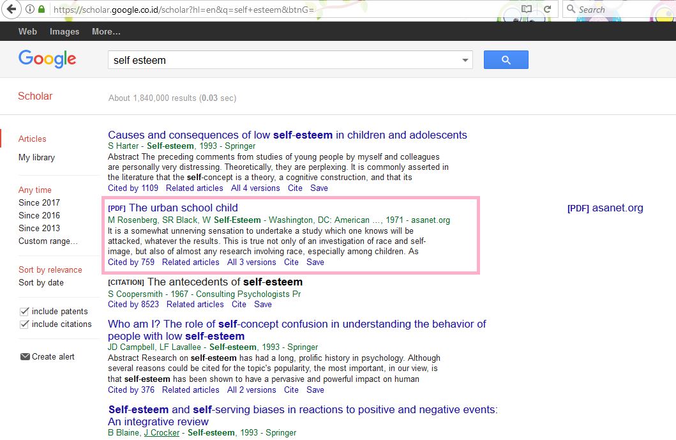Open Reader view via the book icon
The width and height of the screenshot is (676, 440).
pyautogui.click(x=527, y=10)
